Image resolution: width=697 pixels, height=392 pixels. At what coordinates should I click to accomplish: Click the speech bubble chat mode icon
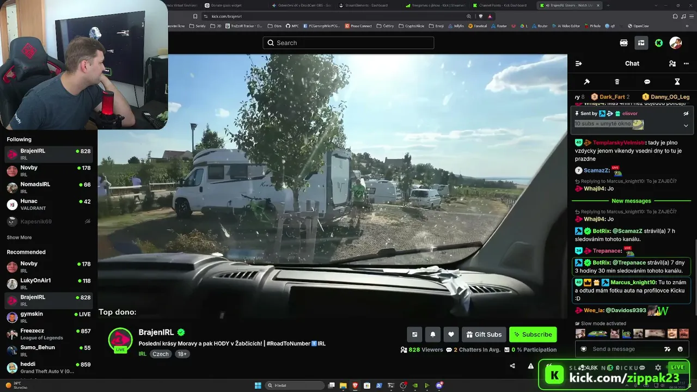[x=647, y=82]
